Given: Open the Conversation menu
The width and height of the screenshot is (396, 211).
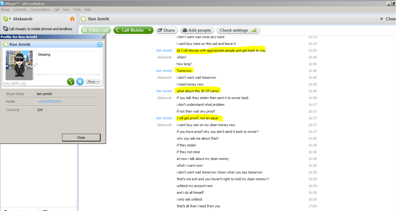Looking at the screenshot, I should tap(40, 10).
